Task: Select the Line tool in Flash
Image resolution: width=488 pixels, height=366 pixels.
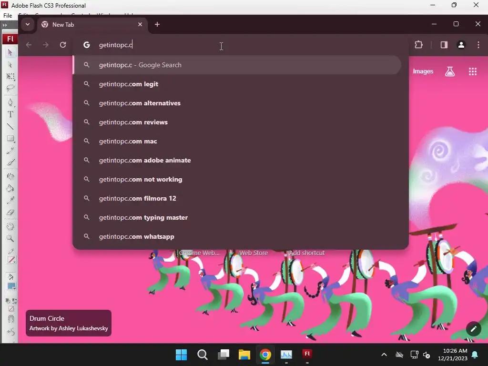Action: click(x=10, y=126)
